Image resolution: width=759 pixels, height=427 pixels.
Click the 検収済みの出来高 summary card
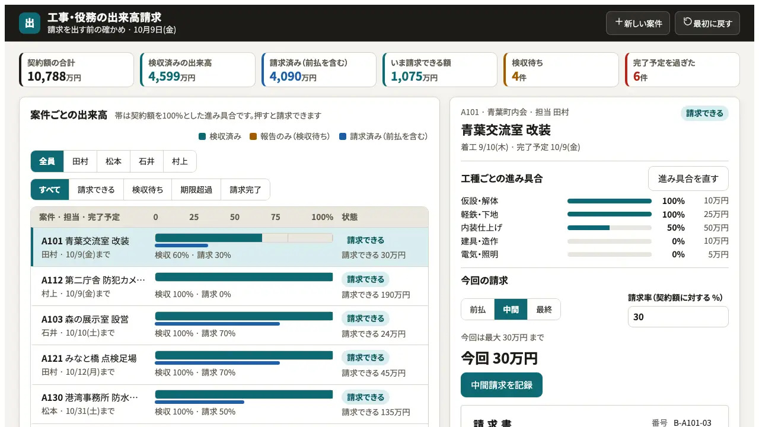click(x=197, y=70)
